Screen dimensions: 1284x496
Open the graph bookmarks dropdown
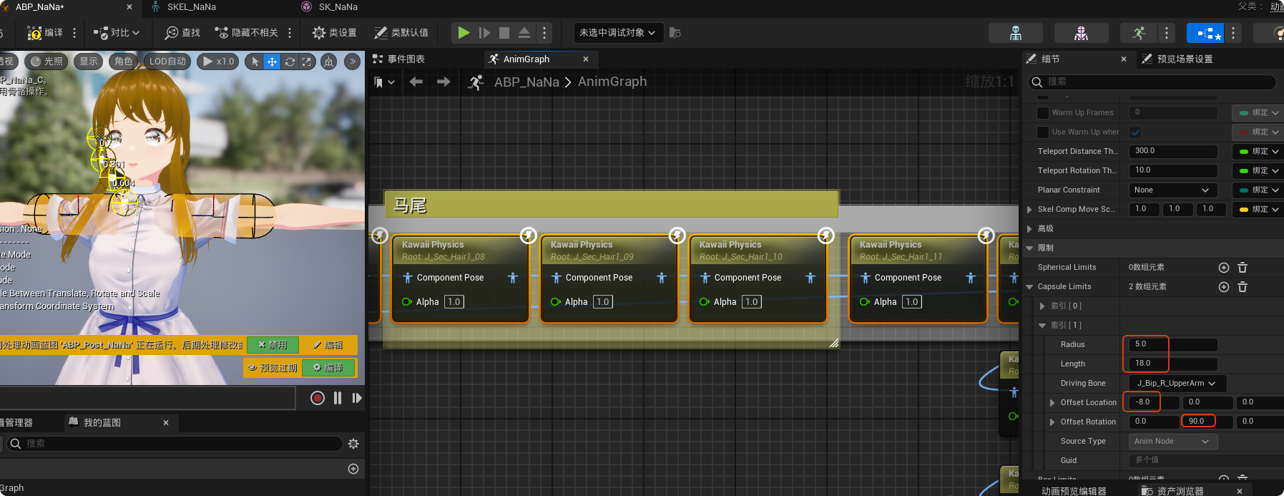[x=385, y=83]
